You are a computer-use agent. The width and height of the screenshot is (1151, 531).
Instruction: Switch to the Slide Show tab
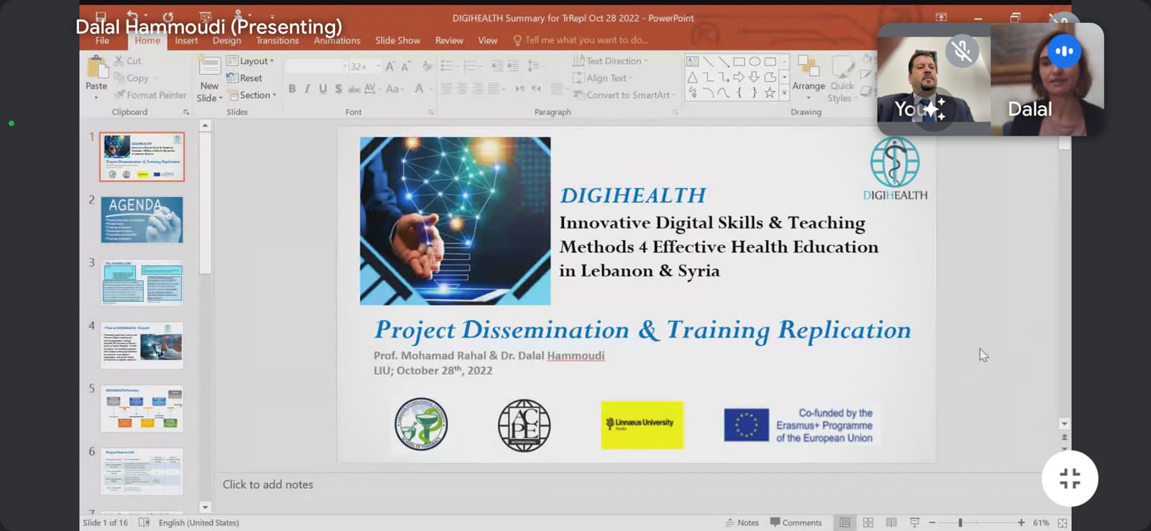pos(398,40)
